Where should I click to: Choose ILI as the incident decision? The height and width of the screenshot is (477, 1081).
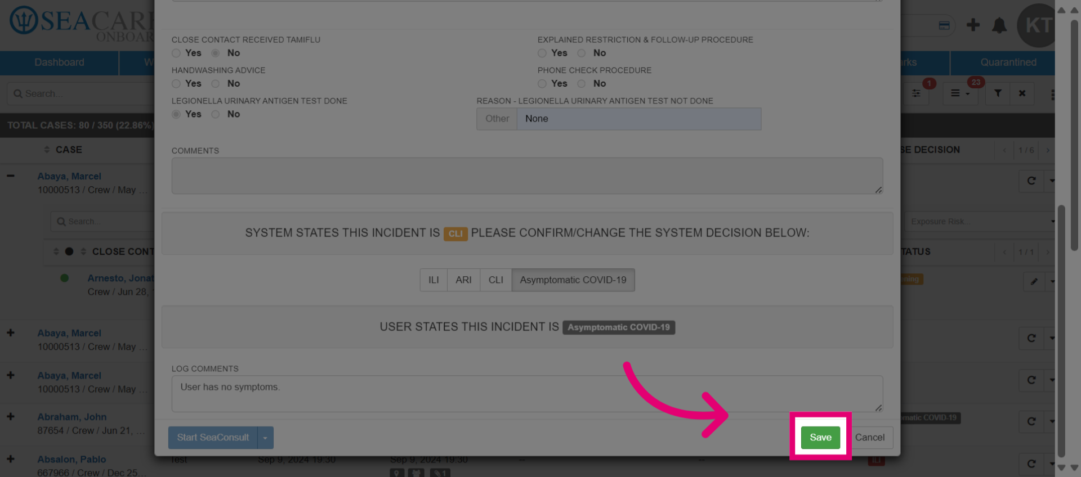point(434,280)
